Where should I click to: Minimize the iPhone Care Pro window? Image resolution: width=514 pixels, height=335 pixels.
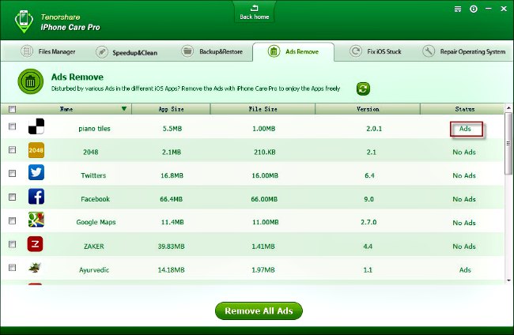click(489, 9)
